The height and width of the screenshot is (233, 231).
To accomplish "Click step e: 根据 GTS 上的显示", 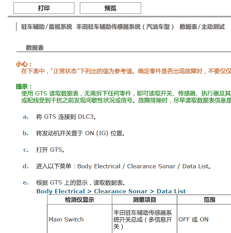I will (81, 183).
